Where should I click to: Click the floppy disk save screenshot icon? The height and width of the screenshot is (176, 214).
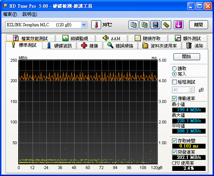(x=155, y=25)
